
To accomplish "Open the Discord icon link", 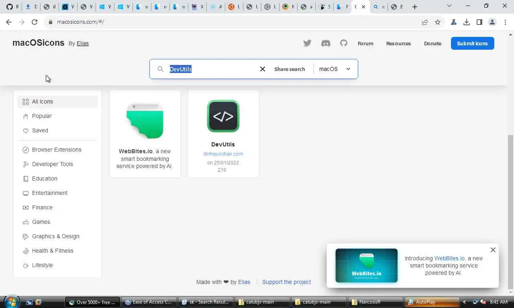I will tap(326, 43).
